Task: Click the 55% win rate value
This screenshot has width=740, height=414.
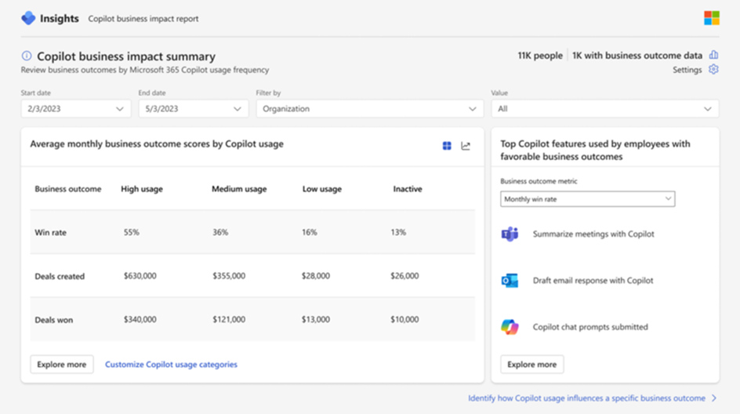Action: (x=131, y=232)
